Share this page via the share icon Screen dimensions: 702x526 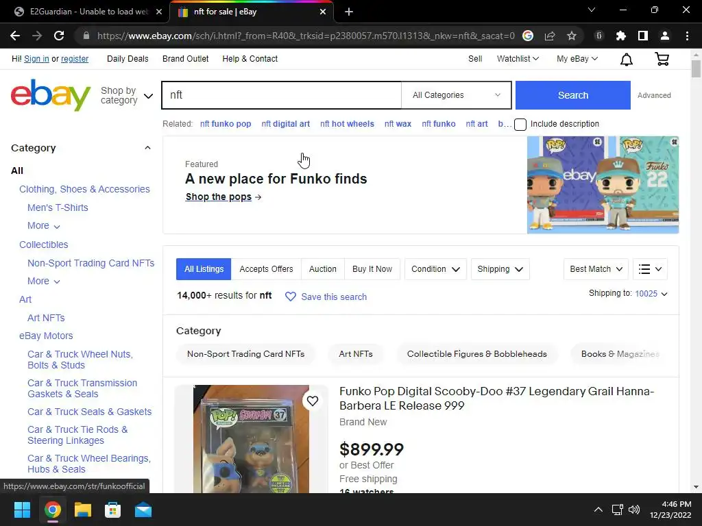point(550,36)
